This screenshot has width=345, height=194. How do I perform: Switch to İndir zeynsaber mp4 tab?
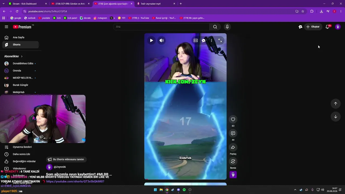click(156, 4)
